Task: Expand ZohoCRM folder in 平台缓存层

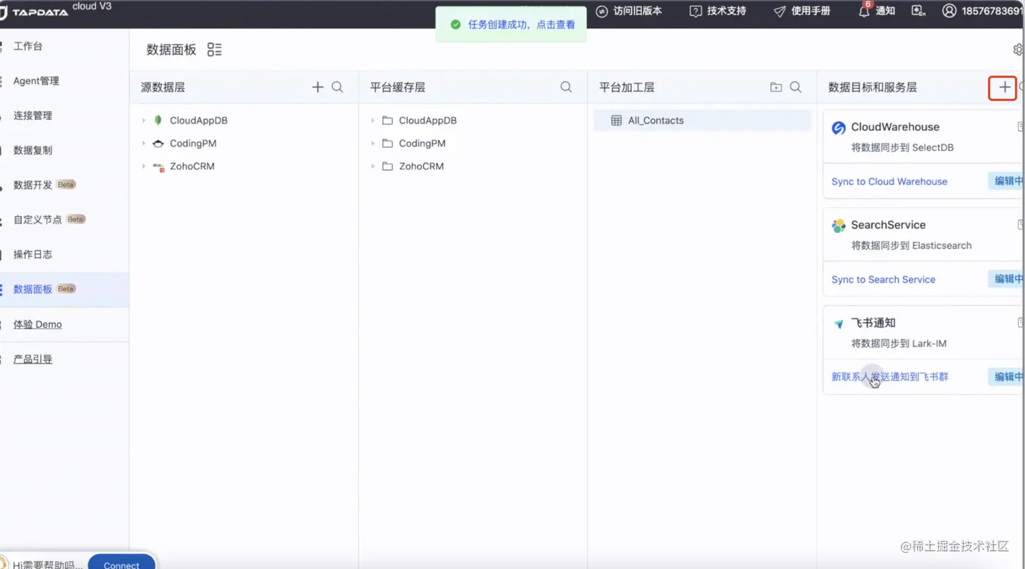Action: (373, 167)
